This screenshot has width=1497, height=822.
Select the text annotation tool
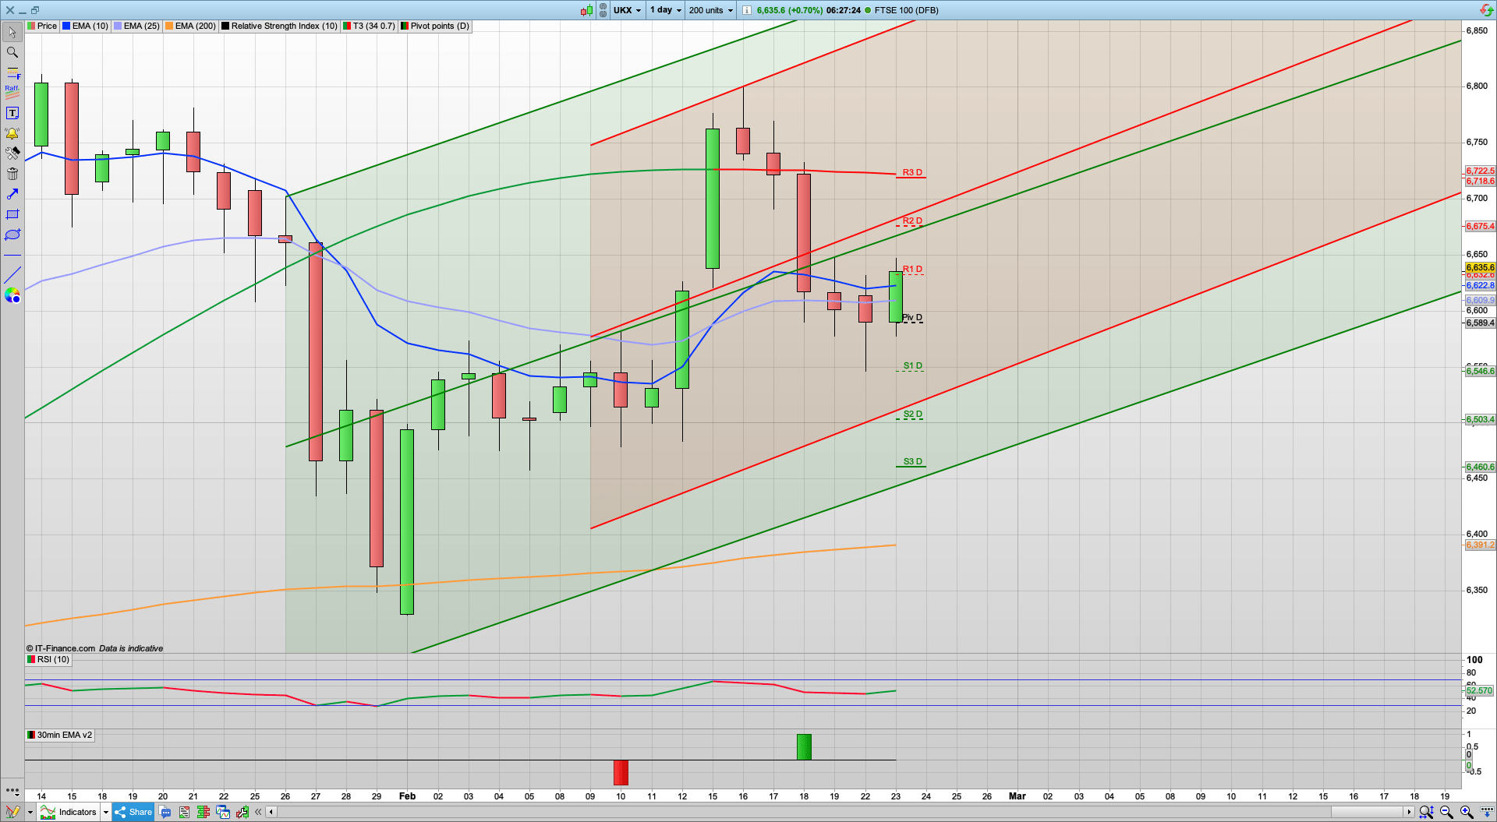[x=12, y=112]
